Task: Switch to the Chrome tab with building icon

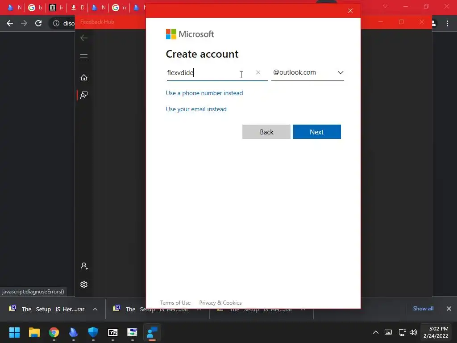Action: point(56,8)
